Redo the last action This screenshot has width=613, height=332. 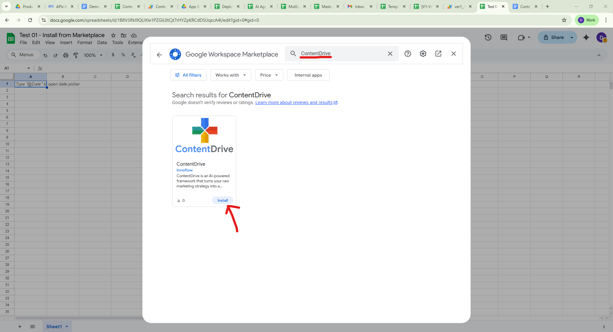[x=56, y=55]
